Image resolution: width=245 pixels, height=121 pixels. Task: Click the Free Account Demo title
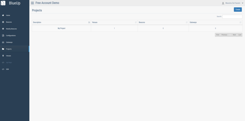coord(47,3)
